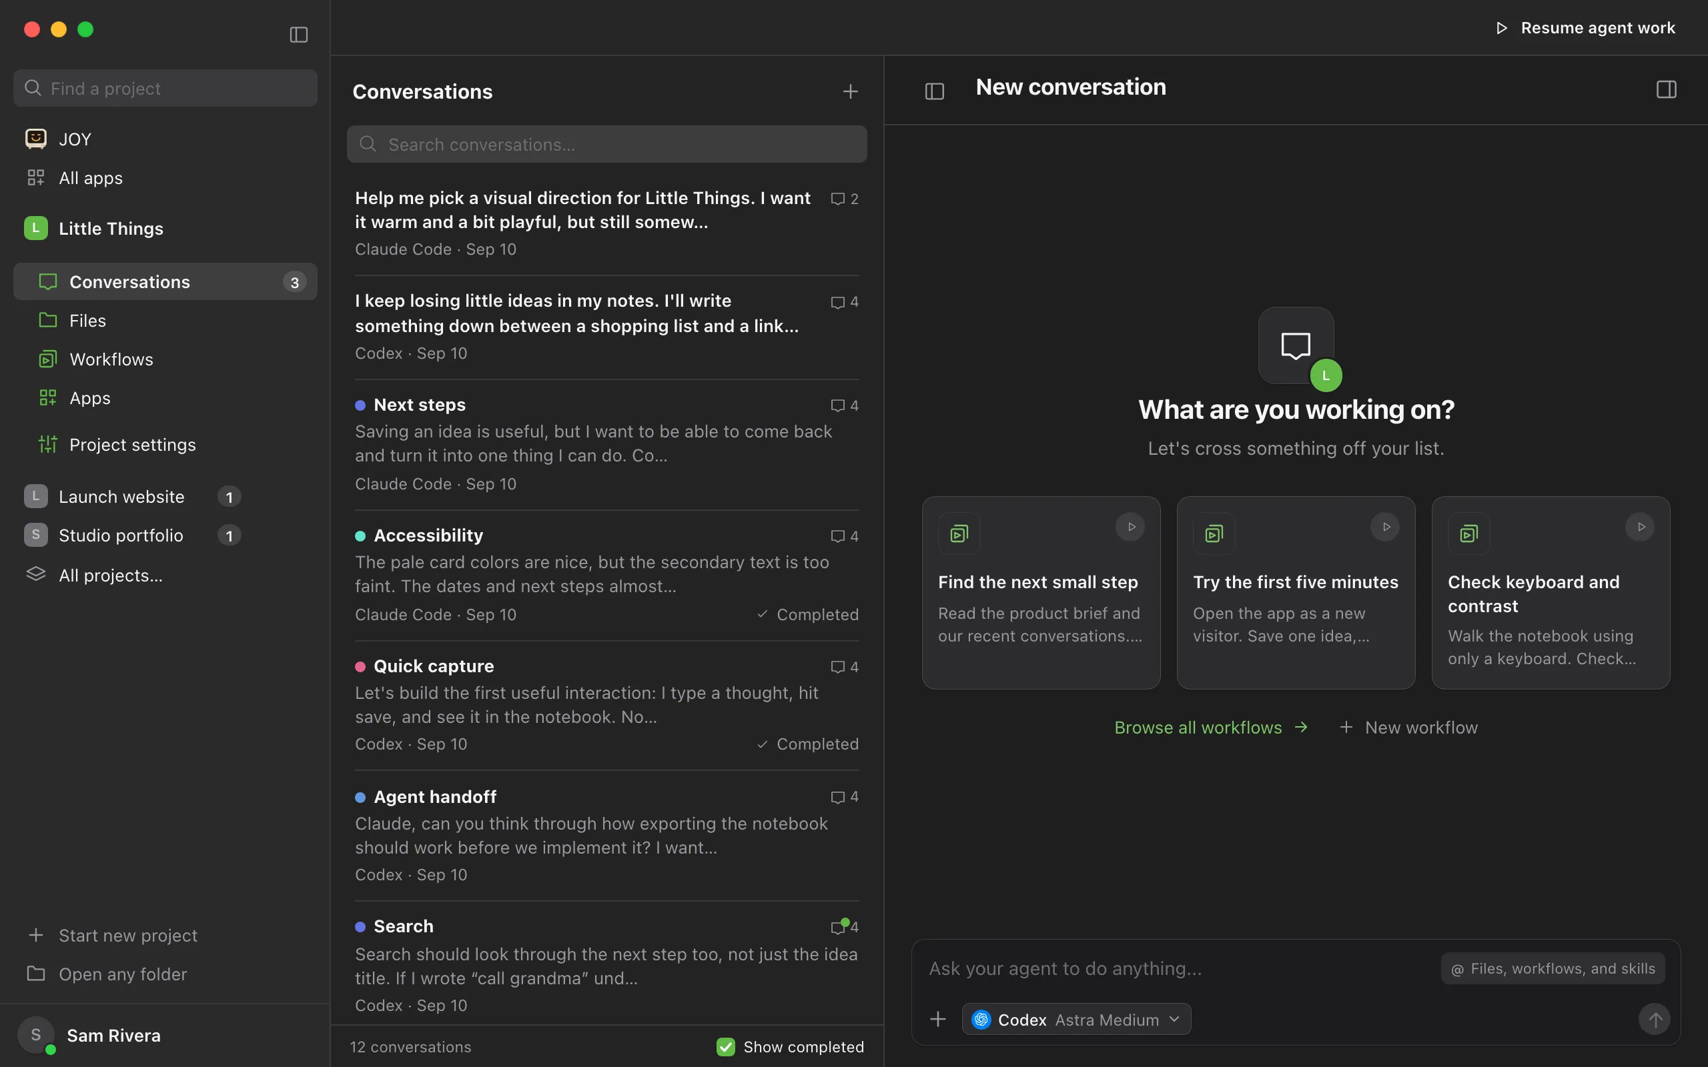Open the Next steps conversation
Screen dimensions: 1708x1067
point(606,445)
